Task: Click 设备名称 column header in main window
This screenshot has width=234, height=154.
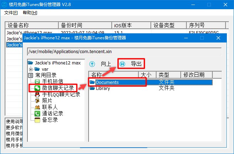Action: 32,25
